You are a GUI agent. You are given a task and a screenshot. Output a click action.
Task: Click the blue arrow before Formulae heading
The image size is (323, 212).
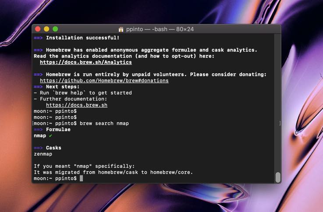point(38,129)
